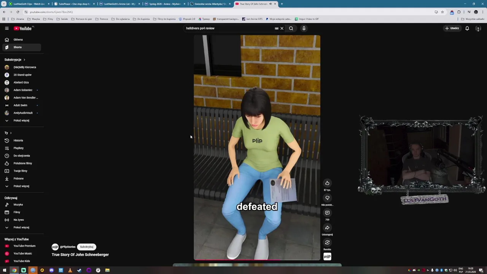487x274 pixels.
Task: Switch to LustVanGoth Clips browser tab
Action: click(x=29, y=4)
